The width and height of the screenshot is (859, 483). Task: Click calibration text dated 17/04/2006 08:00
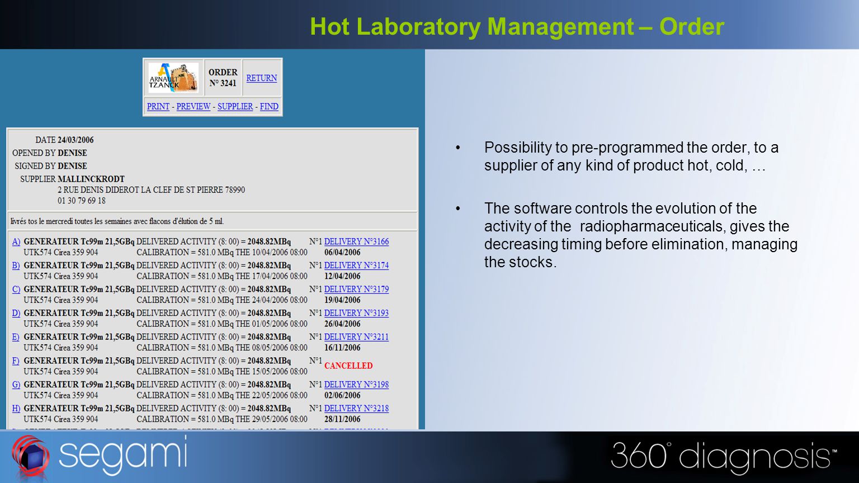coord(222,276)
